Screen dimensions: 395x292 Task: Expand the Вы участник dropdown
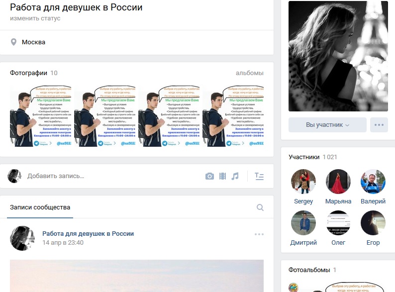click(327, 125)
